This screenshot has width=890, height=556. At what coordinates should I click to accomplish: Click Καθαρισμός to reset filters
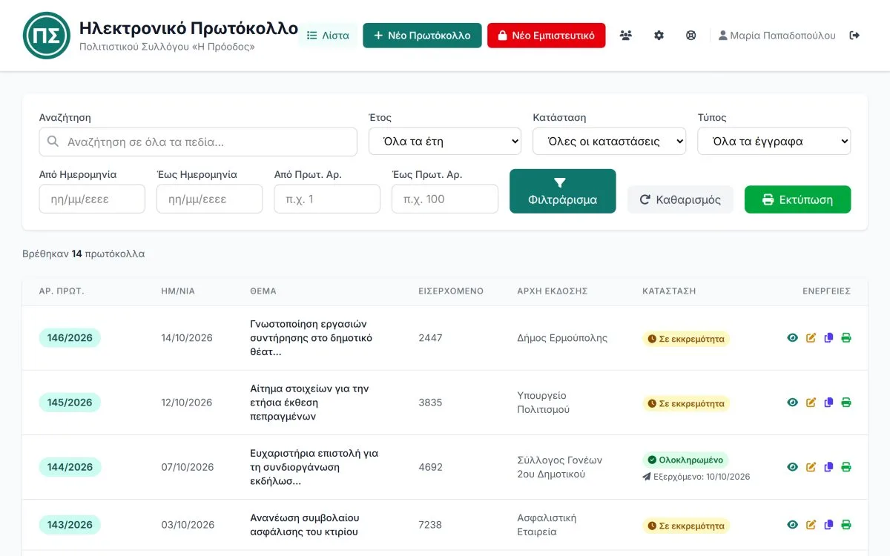(680, 199)
